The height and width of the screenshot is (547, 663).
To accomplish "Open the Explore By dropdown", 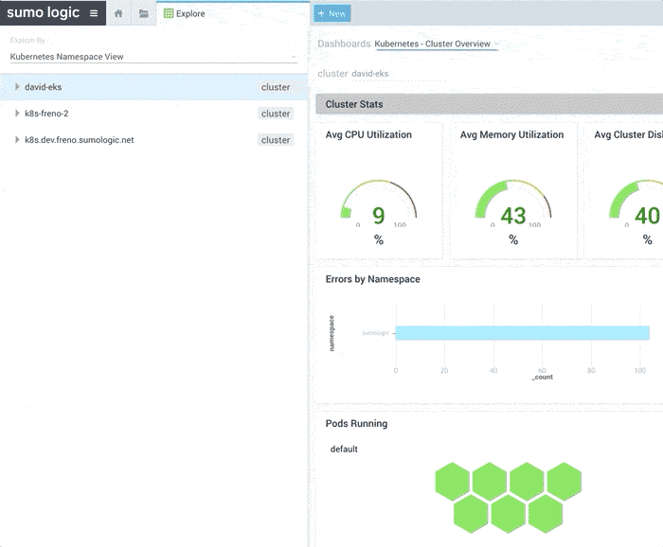I will pos(153,57).
